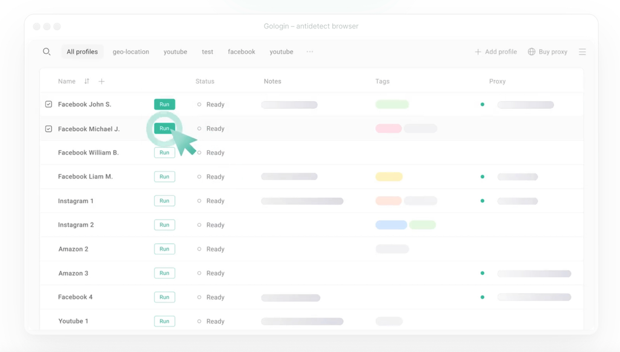This screenshot has width=620, height=352.
Task: Click the Notes column header
Action: click(x=272, y=82)
